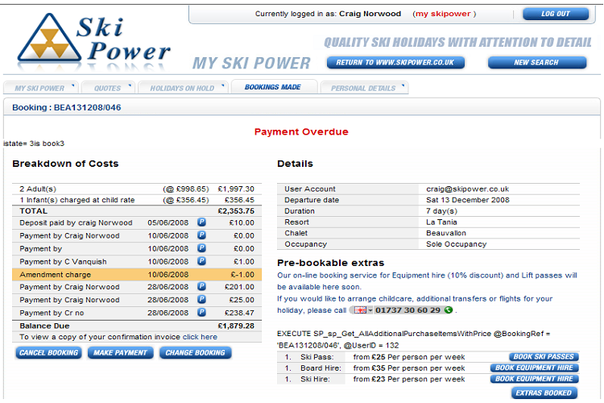Click occupancy value Sole Occupancy

[456, 244]
